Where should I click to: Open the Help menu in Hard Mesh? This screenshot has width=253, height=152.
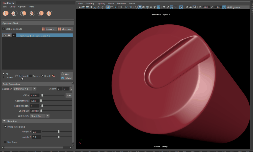pyautogui.click(x=32, y=7)
